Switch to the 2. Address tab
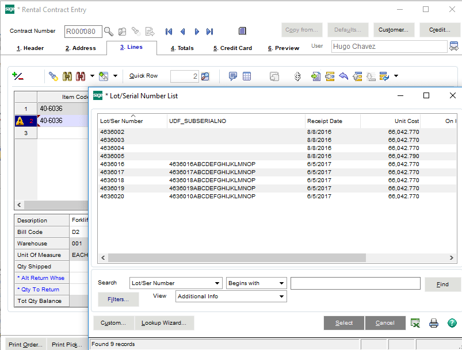The image size is (462, 350). (x=81, y=48)
